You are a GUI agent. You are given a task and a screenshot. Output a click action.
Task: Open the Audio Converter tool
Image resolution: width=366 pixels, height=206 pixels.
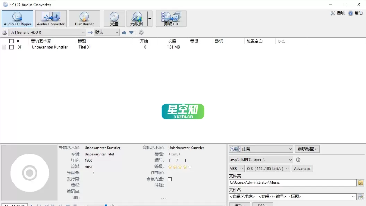(51, 18)
